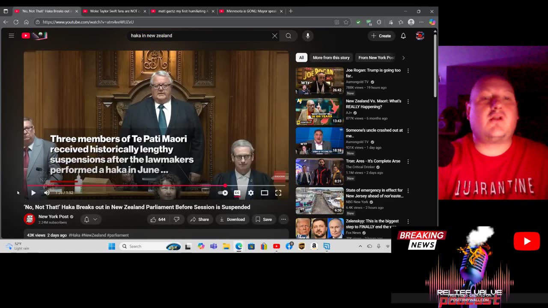Open the #NewZealand hashtag link
This screenshot has height=308, width=548.
pos(94,235)
